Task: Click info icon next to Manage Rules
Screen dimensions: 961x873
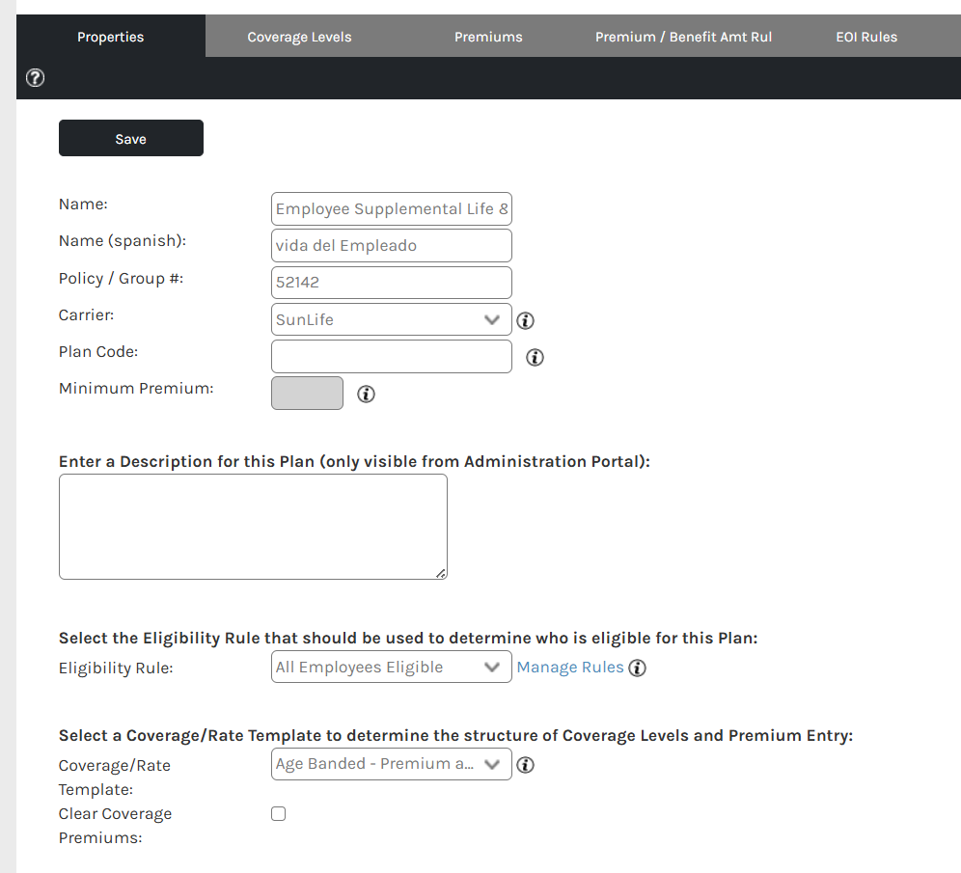Action: [638, 668]
